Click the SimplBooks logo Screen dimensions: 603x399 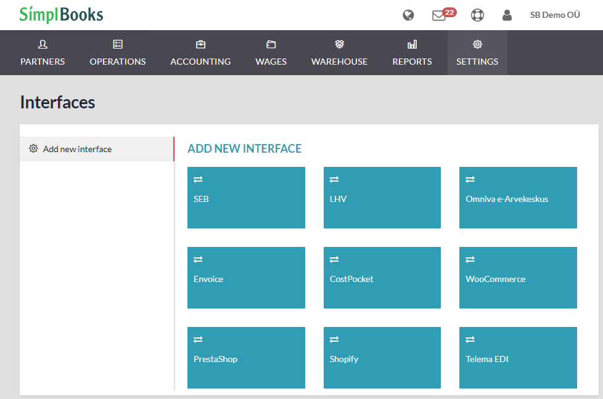click(61, 15)
